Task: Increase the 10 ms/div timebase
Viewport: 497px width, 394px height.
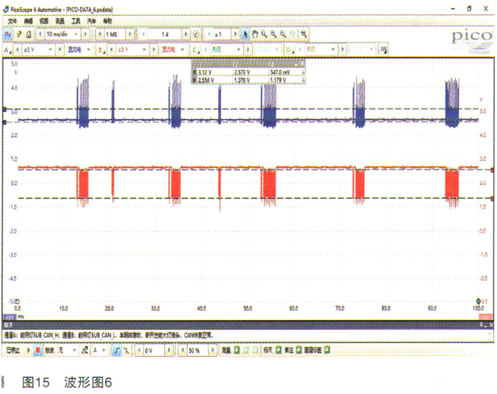Action: pos(85,34)
